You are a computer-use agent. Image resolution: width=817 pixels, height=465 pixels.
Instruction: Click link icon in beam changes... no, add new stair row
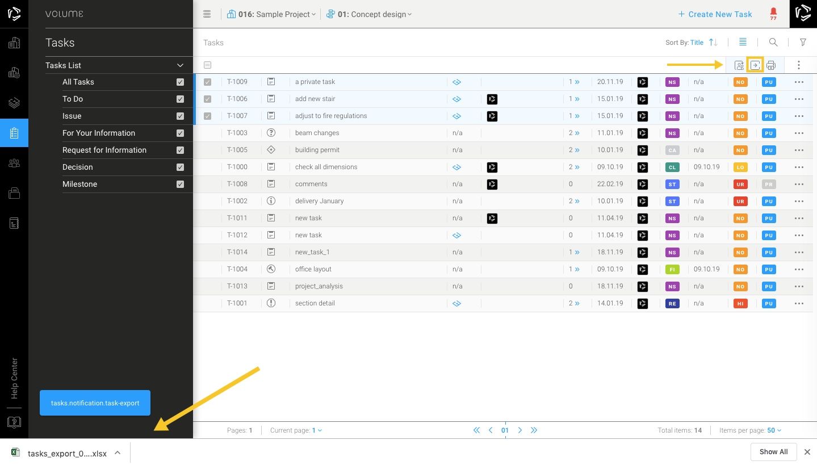[456, 99]
